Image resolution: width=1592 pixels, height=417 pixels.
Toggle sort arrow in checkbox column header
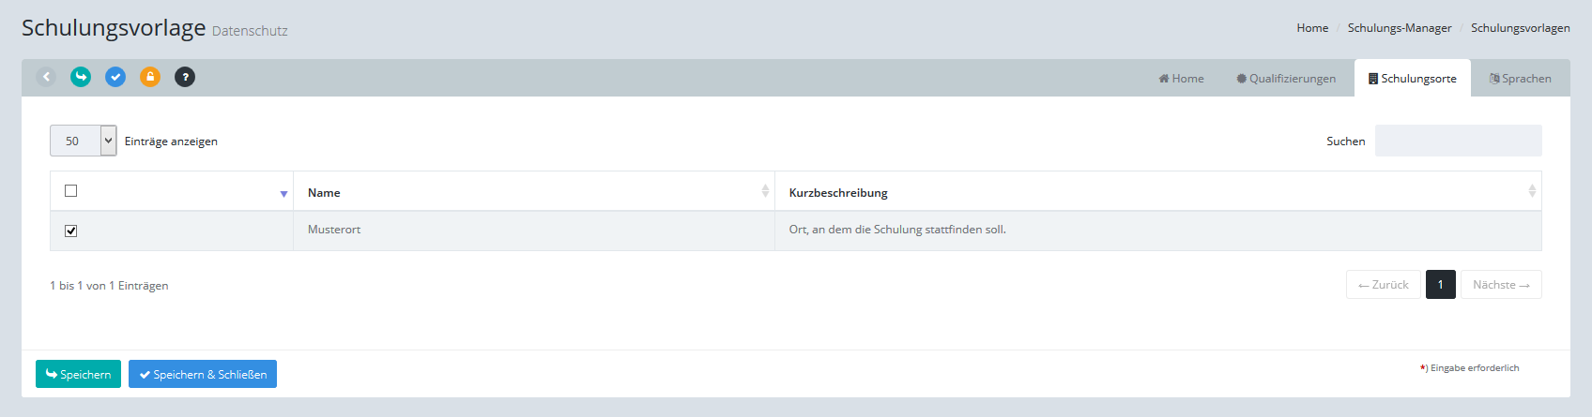point(283,194)
